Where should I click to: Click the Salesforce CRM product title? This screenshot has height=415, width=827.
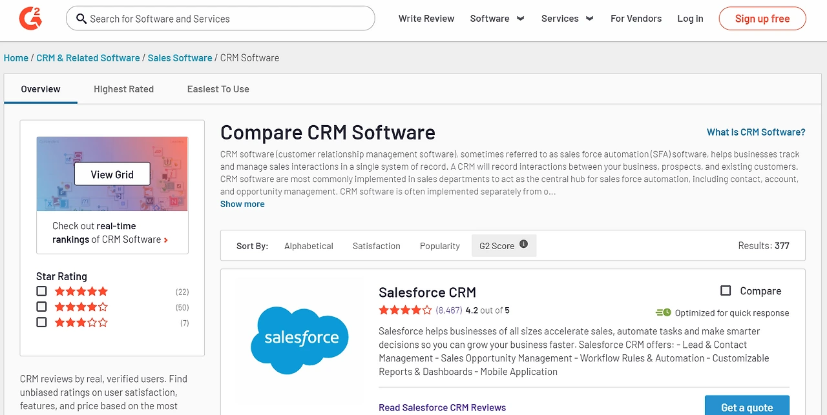click(x=427, y=292)
